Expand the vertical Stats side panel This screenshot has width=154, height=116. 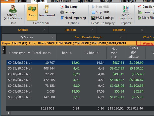click(x=4, y=50)
